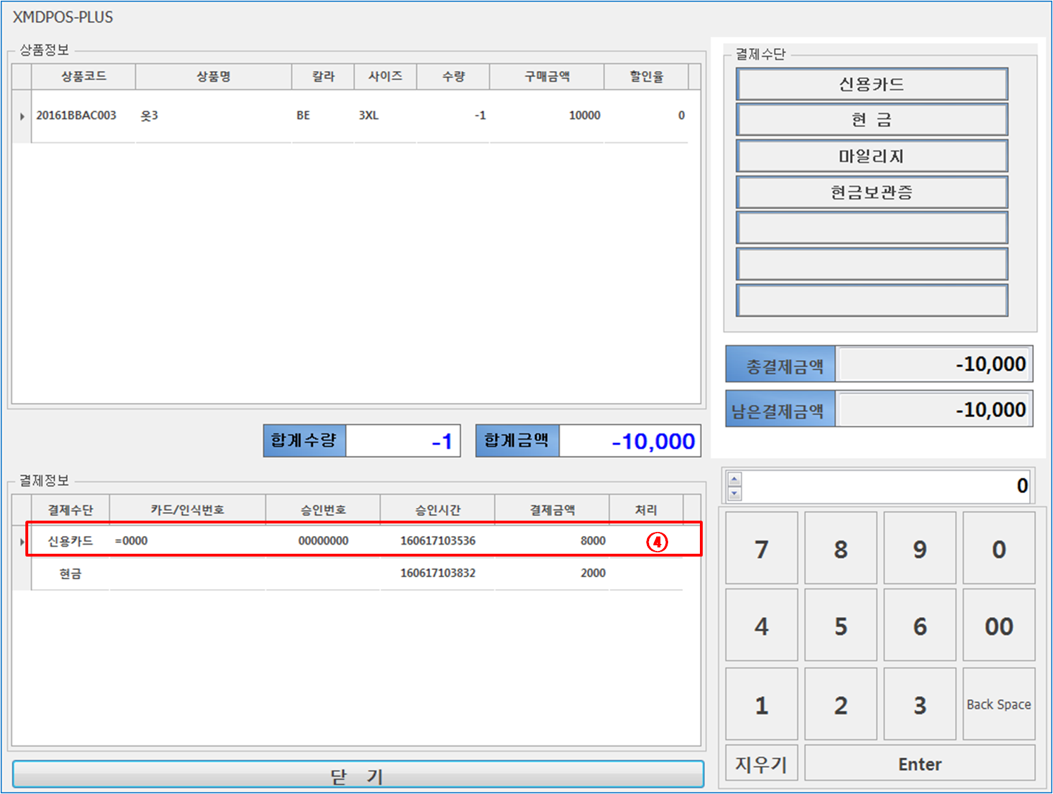Select 현금보관증 payment button

872,192
